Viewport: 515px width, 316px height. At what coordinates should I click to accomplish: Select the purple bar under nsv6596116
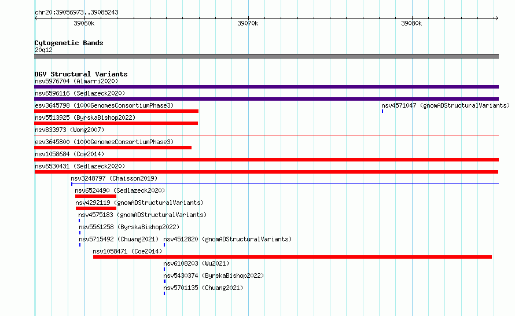(266, 99)
